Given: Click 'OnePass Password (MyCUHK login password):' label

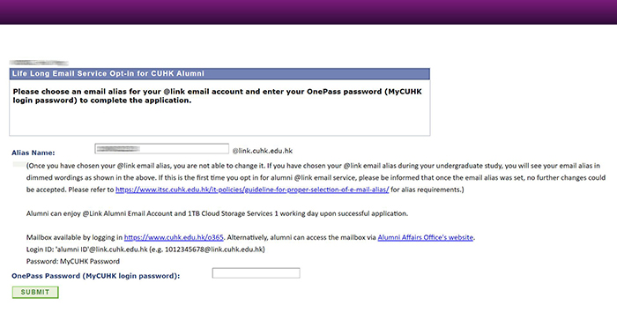Looking at the screenshot, I should (x=95, y=276).
